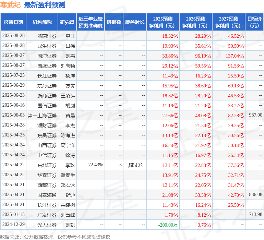Click the 59.55亿 2026 forecast

203,66
